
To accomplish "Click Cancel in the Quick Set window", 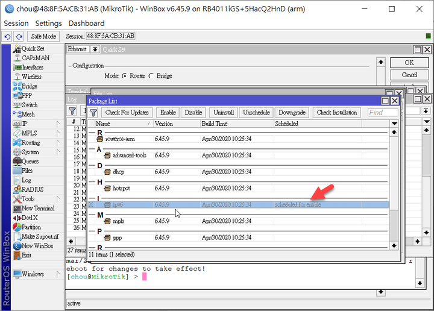I will tap(409, 75).
